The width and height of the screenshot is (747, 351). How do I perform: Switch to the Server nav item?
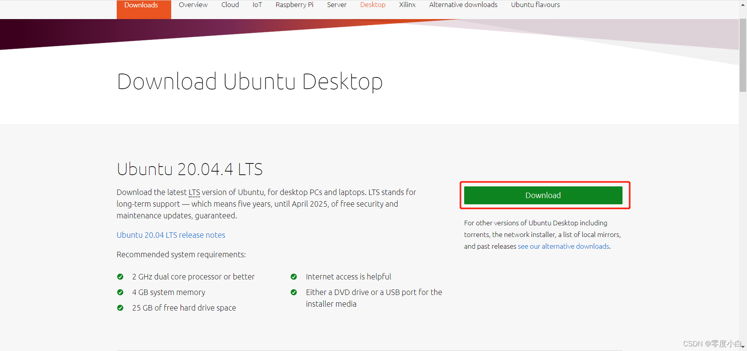click(x=337, y=5)
